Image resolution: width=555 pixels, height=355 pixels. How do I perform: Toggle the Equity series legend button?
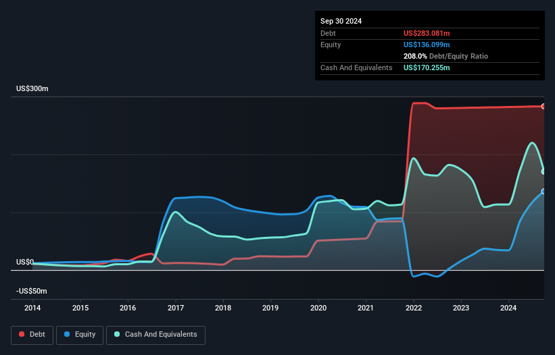coord(80,335)
